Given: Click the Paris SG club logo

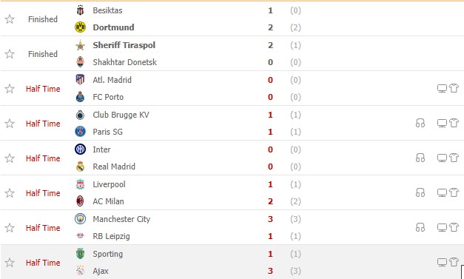Looking at the screenshot, I should tap(80, 132).
